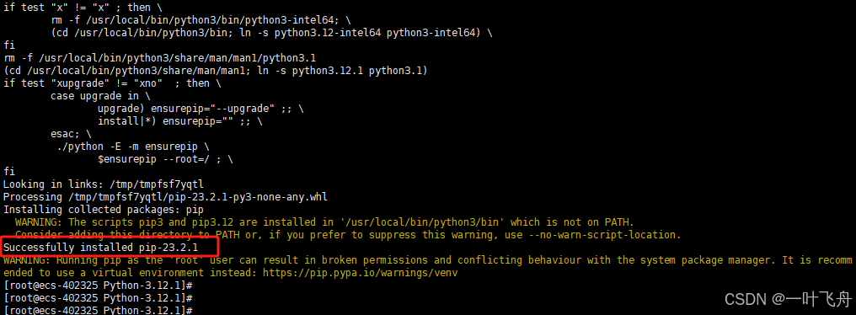Click the ensurepip="--upgrade" assignment text
The height and width of the screenshot is (315, 856).
[x=219, y=108]
